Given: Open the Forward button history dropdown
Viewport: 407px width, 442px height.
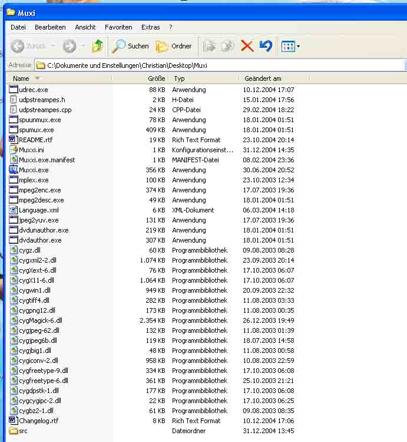Looking at the screenshot, I should coord(82,45).
